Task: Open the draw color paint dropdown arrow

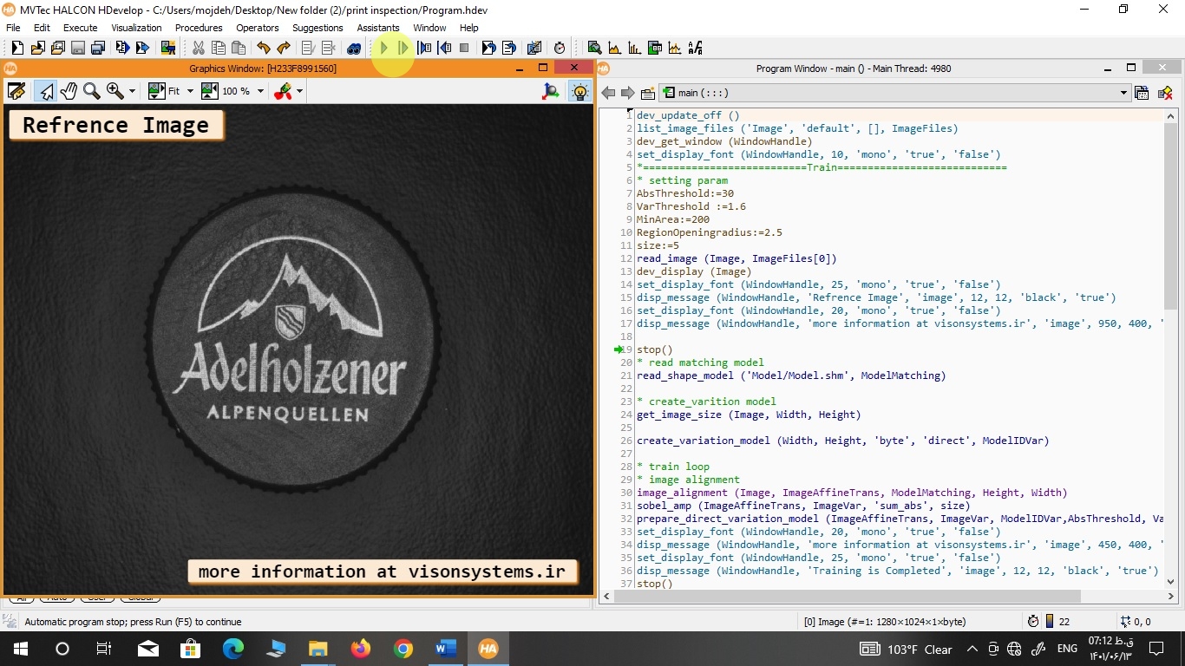Action: pos(300,91)
